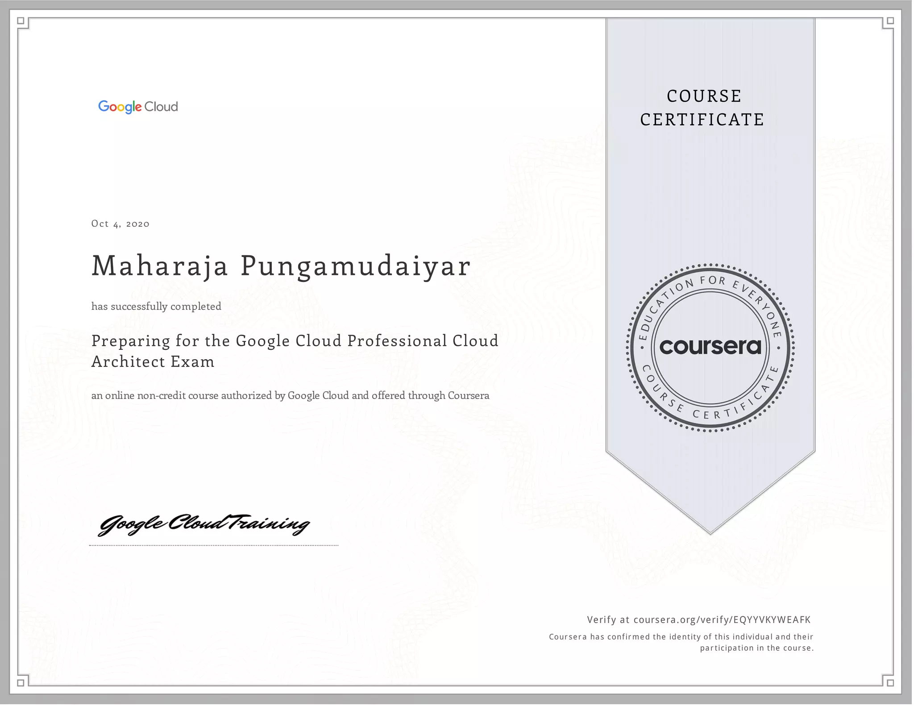Click the 'has successfully completed' text
This screenshot has height=706, width=914.
pyautogui.click(x=156, y=306)
